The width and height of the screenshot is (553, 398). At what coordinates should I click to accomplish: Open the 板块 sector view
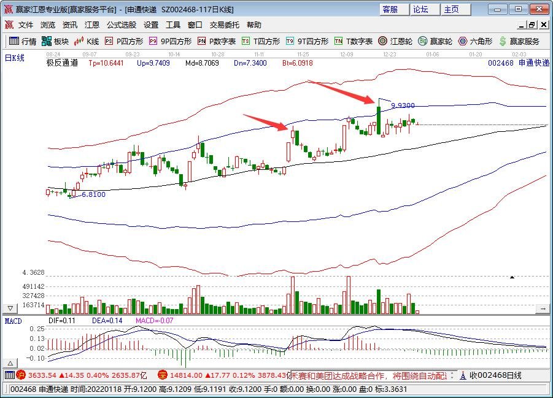point(55,41)
